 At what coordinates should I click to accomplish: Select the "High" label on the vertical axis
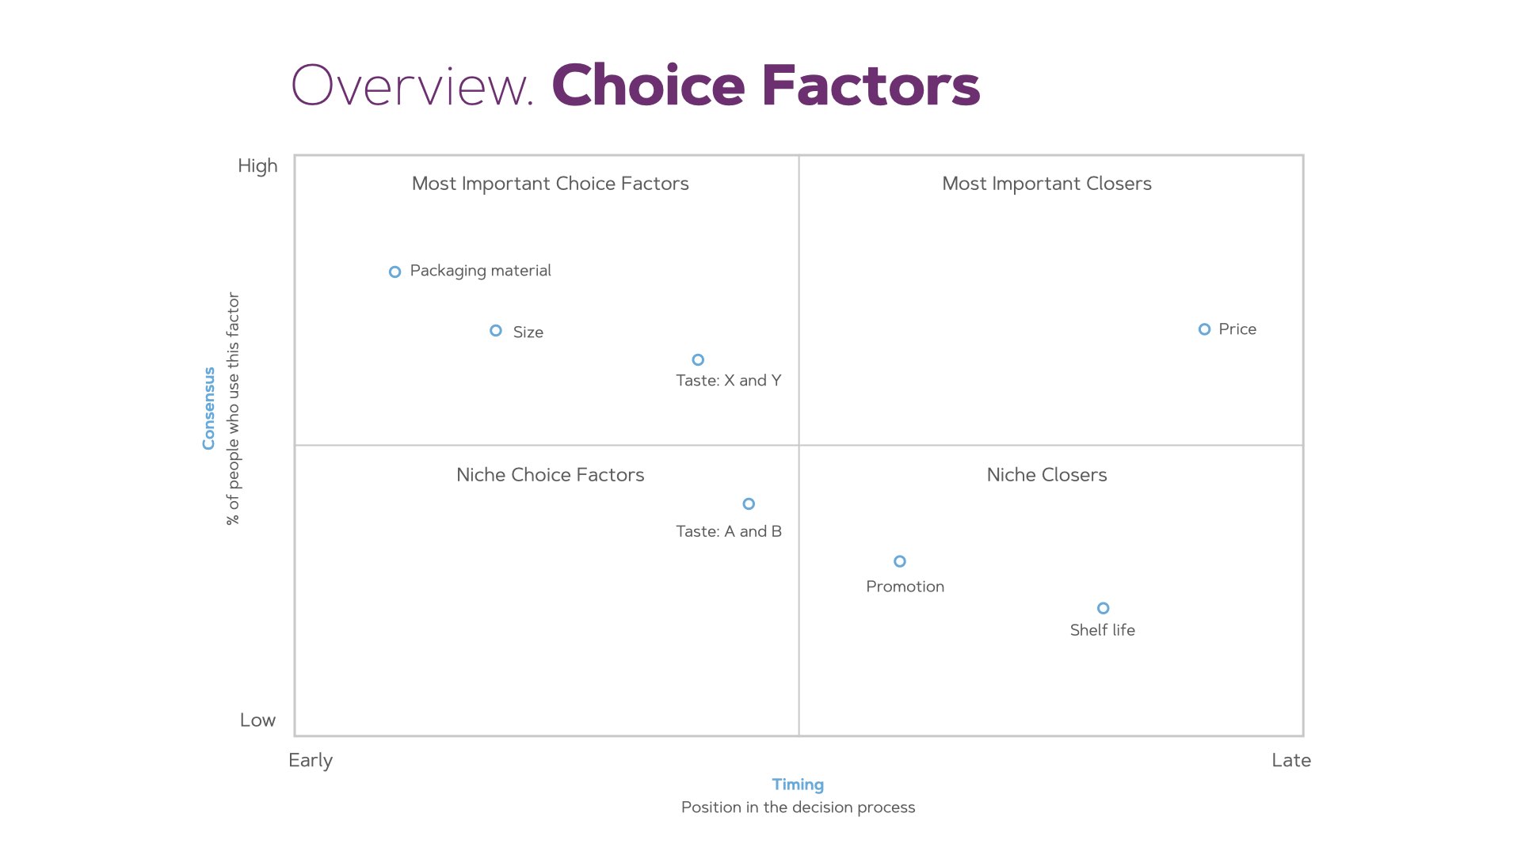[x=257, y=166]
